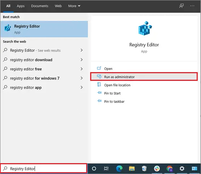Open the rightmost taskbar app icon

click(194, 169)
